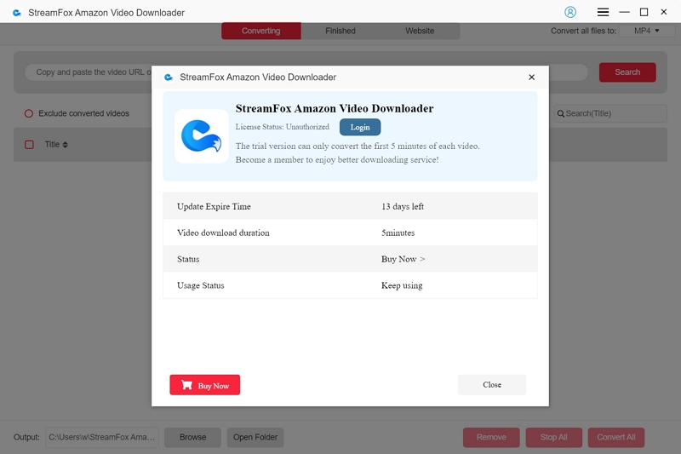This screenshot has height=454, width=681.
Task: Click the 'Convert all files to:' label
Action: pyautogui.click(x=583, y=31)
